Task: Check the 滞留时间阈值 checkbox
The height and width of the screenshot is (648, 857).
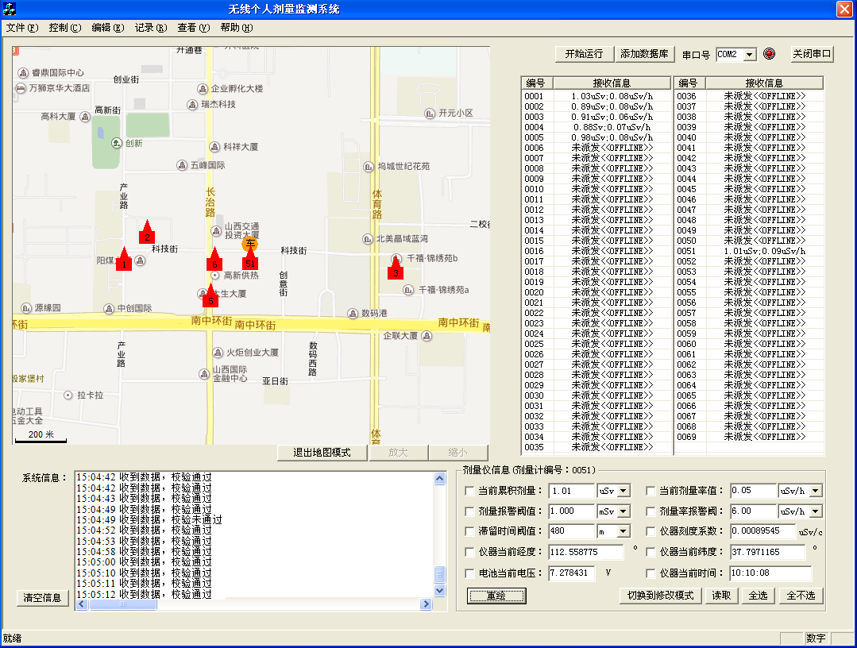Action: coord(469,531)
